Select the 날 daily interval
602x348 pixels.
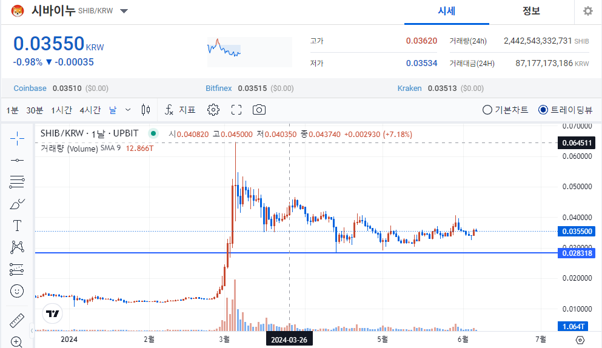click(x=113, y=110)
